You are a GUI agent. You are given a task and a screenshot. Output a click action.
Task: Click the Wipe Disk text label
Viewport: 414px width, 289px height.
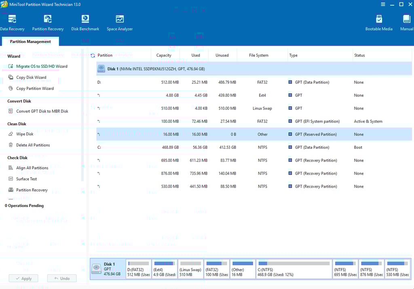click(x=25, y=134)
